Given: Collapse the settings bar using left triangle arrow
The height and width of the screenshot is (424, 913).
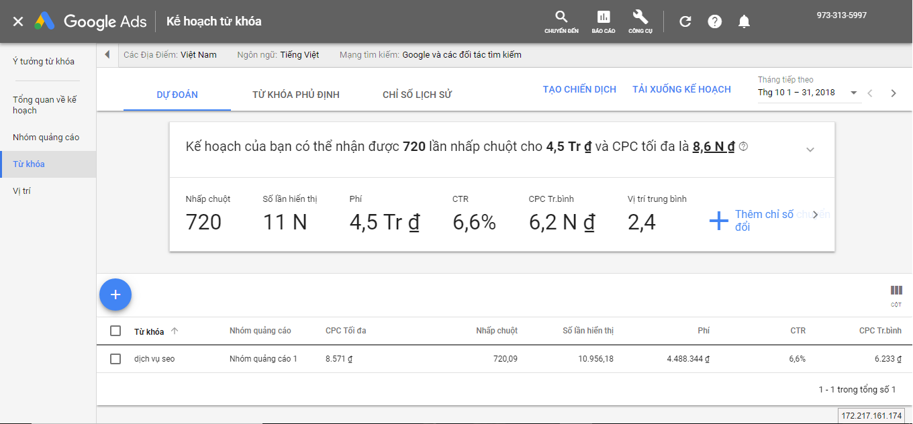Looking at the screenshot, I should point(107,54).
